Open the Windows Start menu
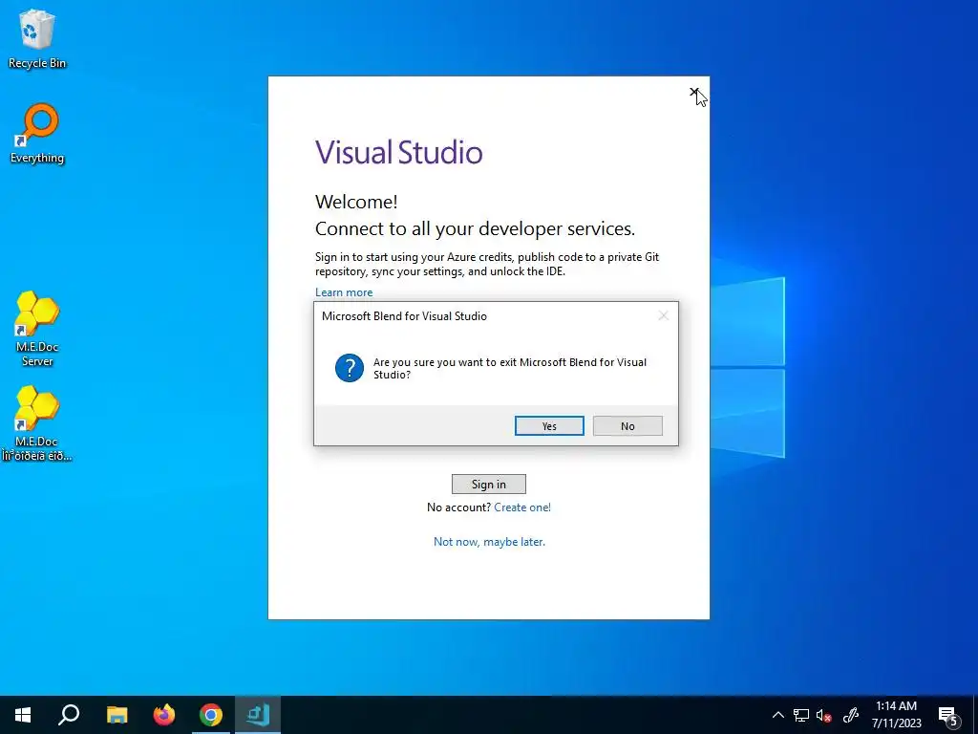 pos(23,715)
